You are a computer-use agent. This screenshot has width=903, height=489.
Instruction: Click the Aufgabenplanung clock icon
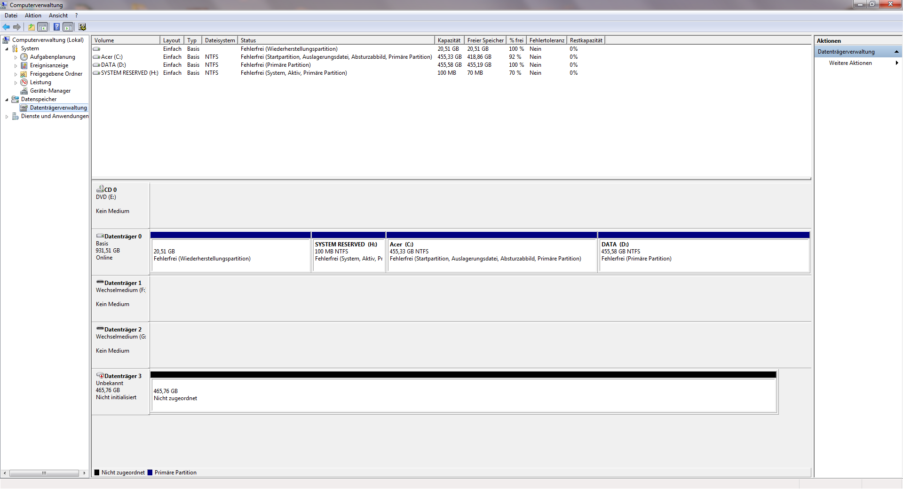[24, 57]
